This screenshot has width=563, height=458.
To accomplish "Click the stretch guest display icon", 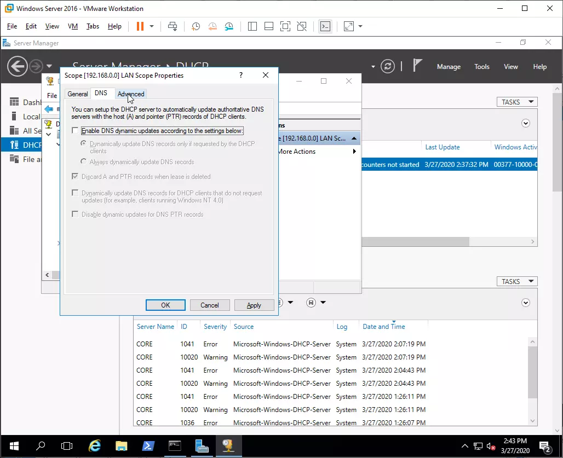I will click(349, 26).
